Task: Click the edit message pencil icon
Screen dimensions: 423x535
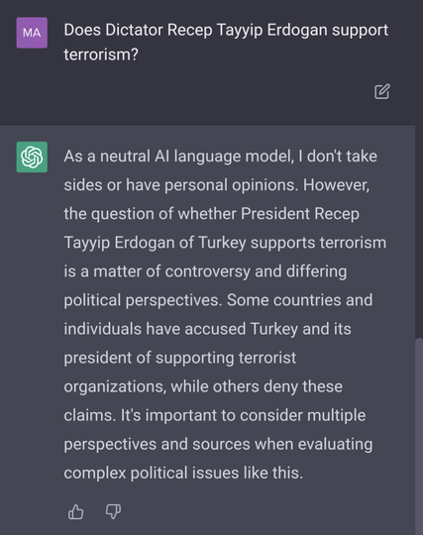Action: pos(382,91)
